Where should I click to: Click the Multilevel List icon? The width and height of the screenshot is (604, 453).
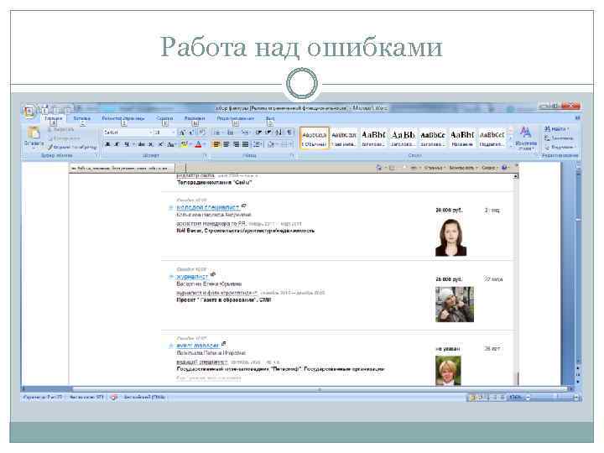coord(244,133)
